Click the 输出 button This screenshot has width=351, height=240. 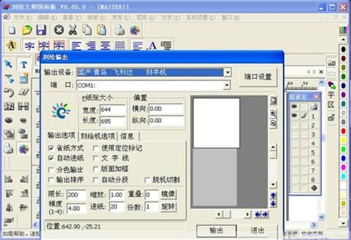pyautogui.click(x=216, y=231)
